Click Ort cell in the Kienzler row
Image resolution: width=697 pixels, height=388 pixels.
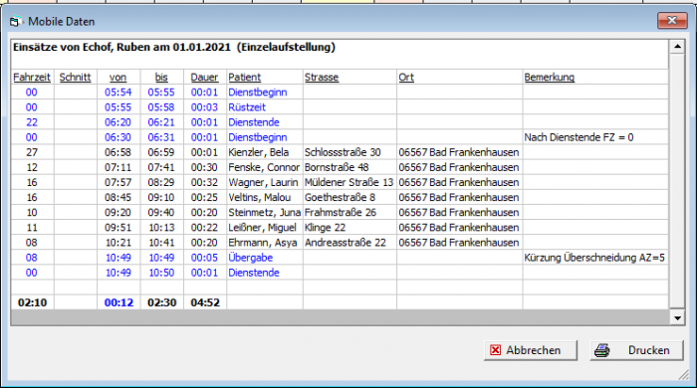459,152
